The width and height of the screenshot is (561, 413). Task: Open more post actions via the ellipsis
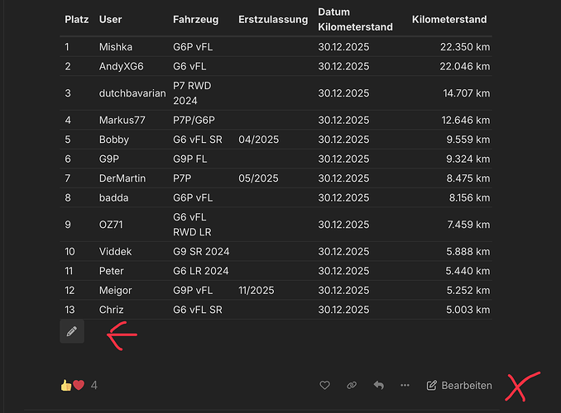405,385
